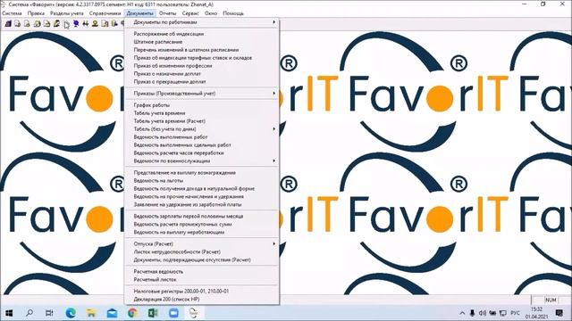The width and height of the screenshot is (572, 321).
Task: Open Zoom from the taskbar
Action: pyautogui.click(x=173, y=313)
